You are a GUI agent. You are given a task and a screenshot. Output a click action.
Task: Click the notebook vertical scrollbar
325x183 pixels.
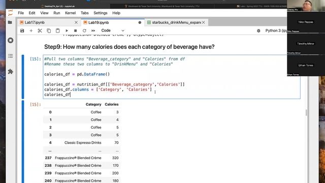(306, 113)
